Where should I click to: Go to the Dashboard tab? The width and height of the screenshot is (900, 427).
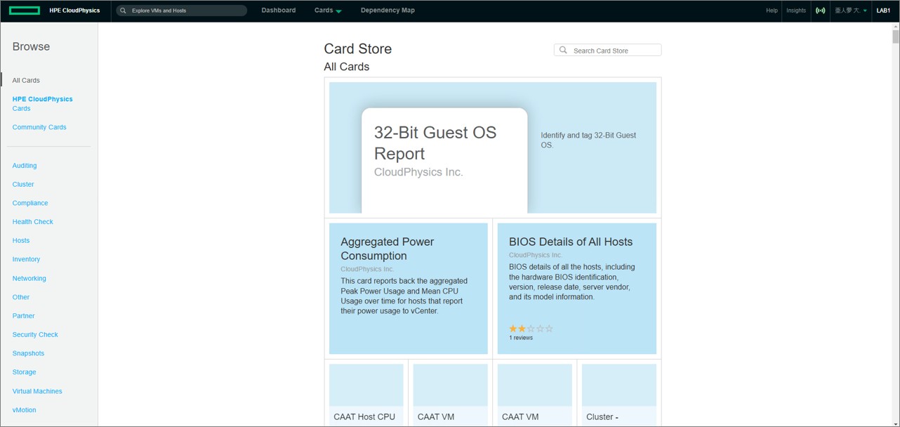point(279,11)
